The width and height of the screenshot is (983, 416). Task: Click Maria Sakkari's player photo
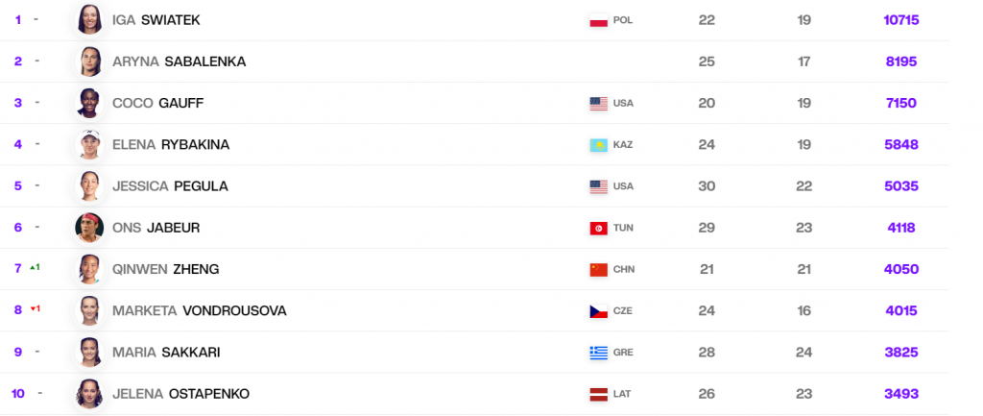pos(89,353)
